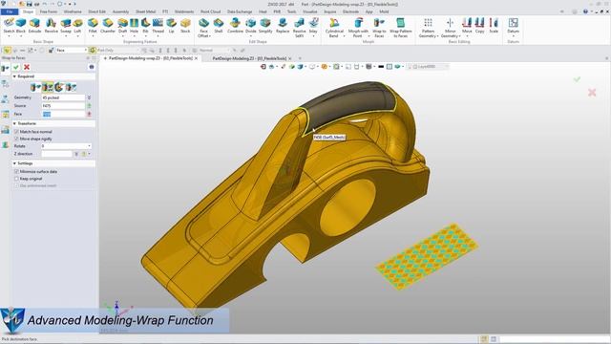Select the Draft tool

(x=123, y=26)
